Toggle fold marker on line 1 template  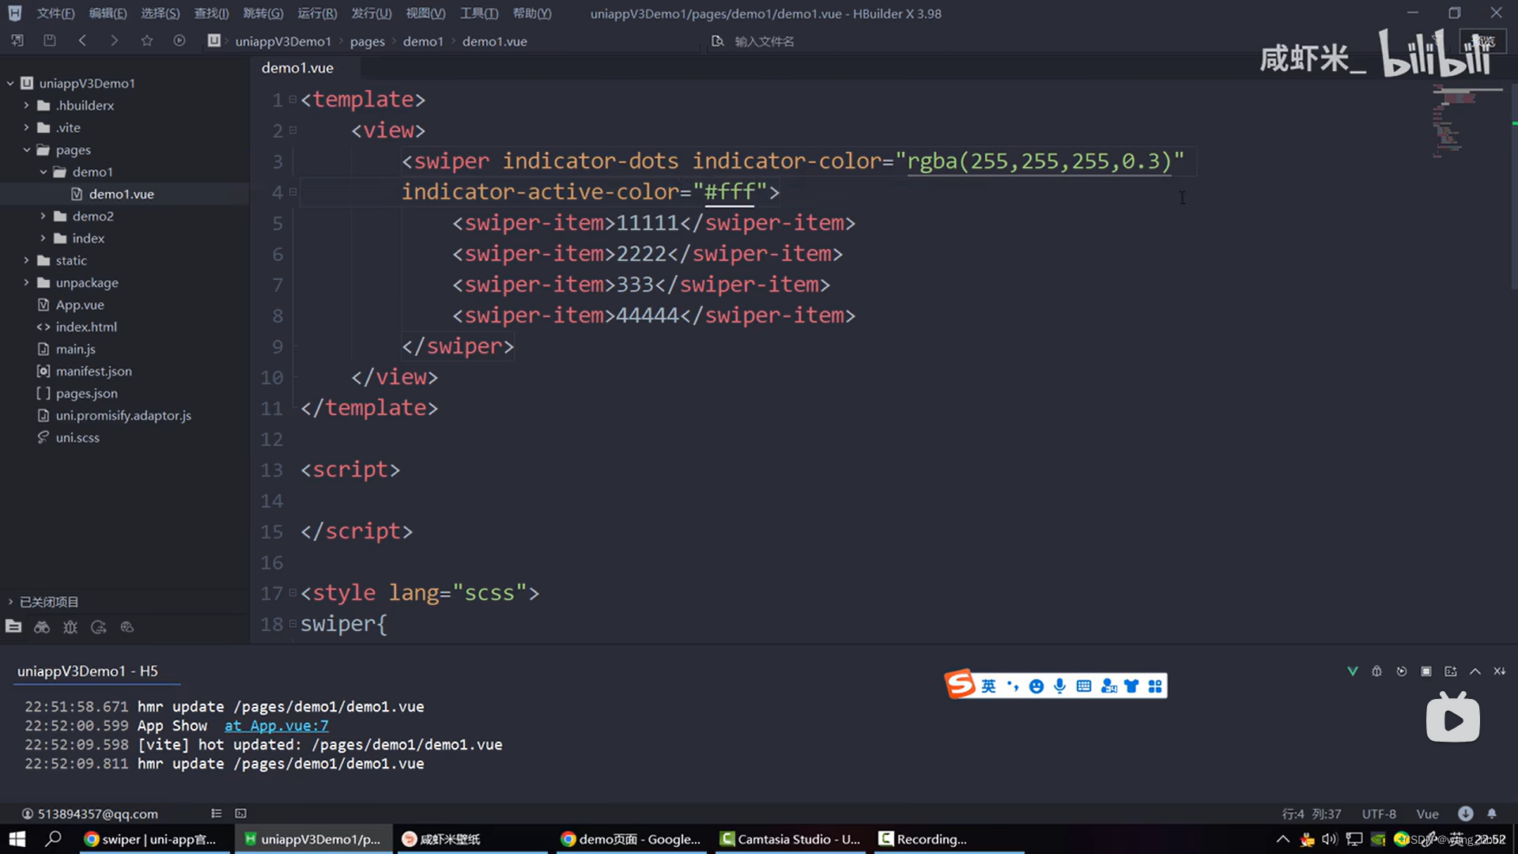293,100
